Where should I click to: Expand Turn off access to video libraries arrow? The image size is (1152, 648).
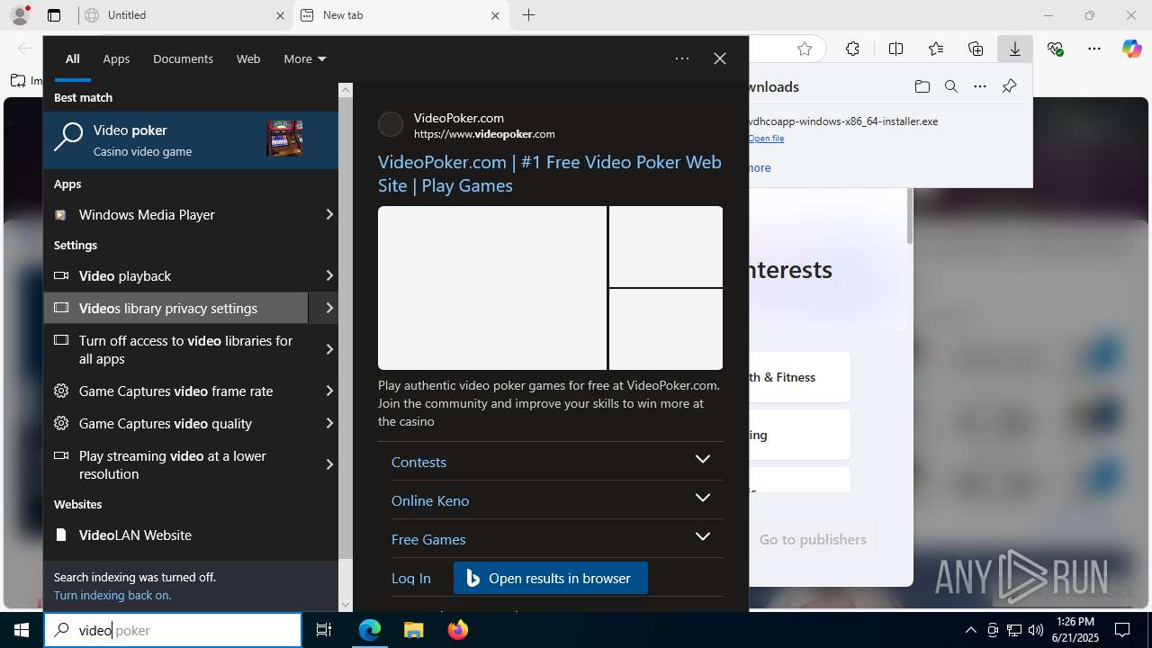click(329, 349)
